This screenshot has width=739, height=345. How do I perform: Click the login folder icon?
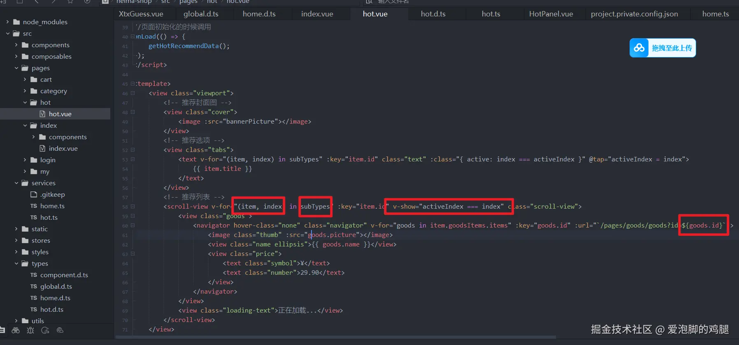click(x=34, y=160)
